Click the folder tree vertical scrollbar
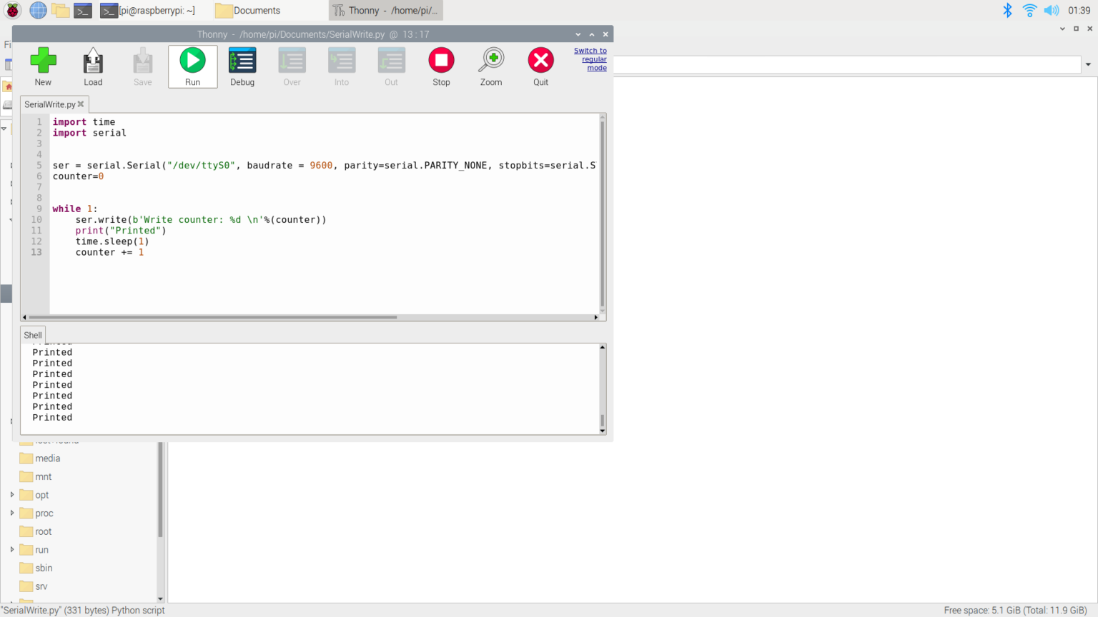Viewport: 1098px width, 617px height. click(160, 490)
